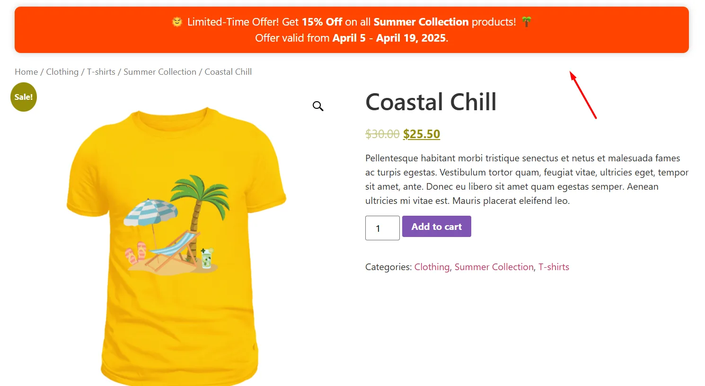The width and height of the screenshot is (705, 386).
Task: Click Coastal Chill at the breadcrumb end
Action: 228,72
